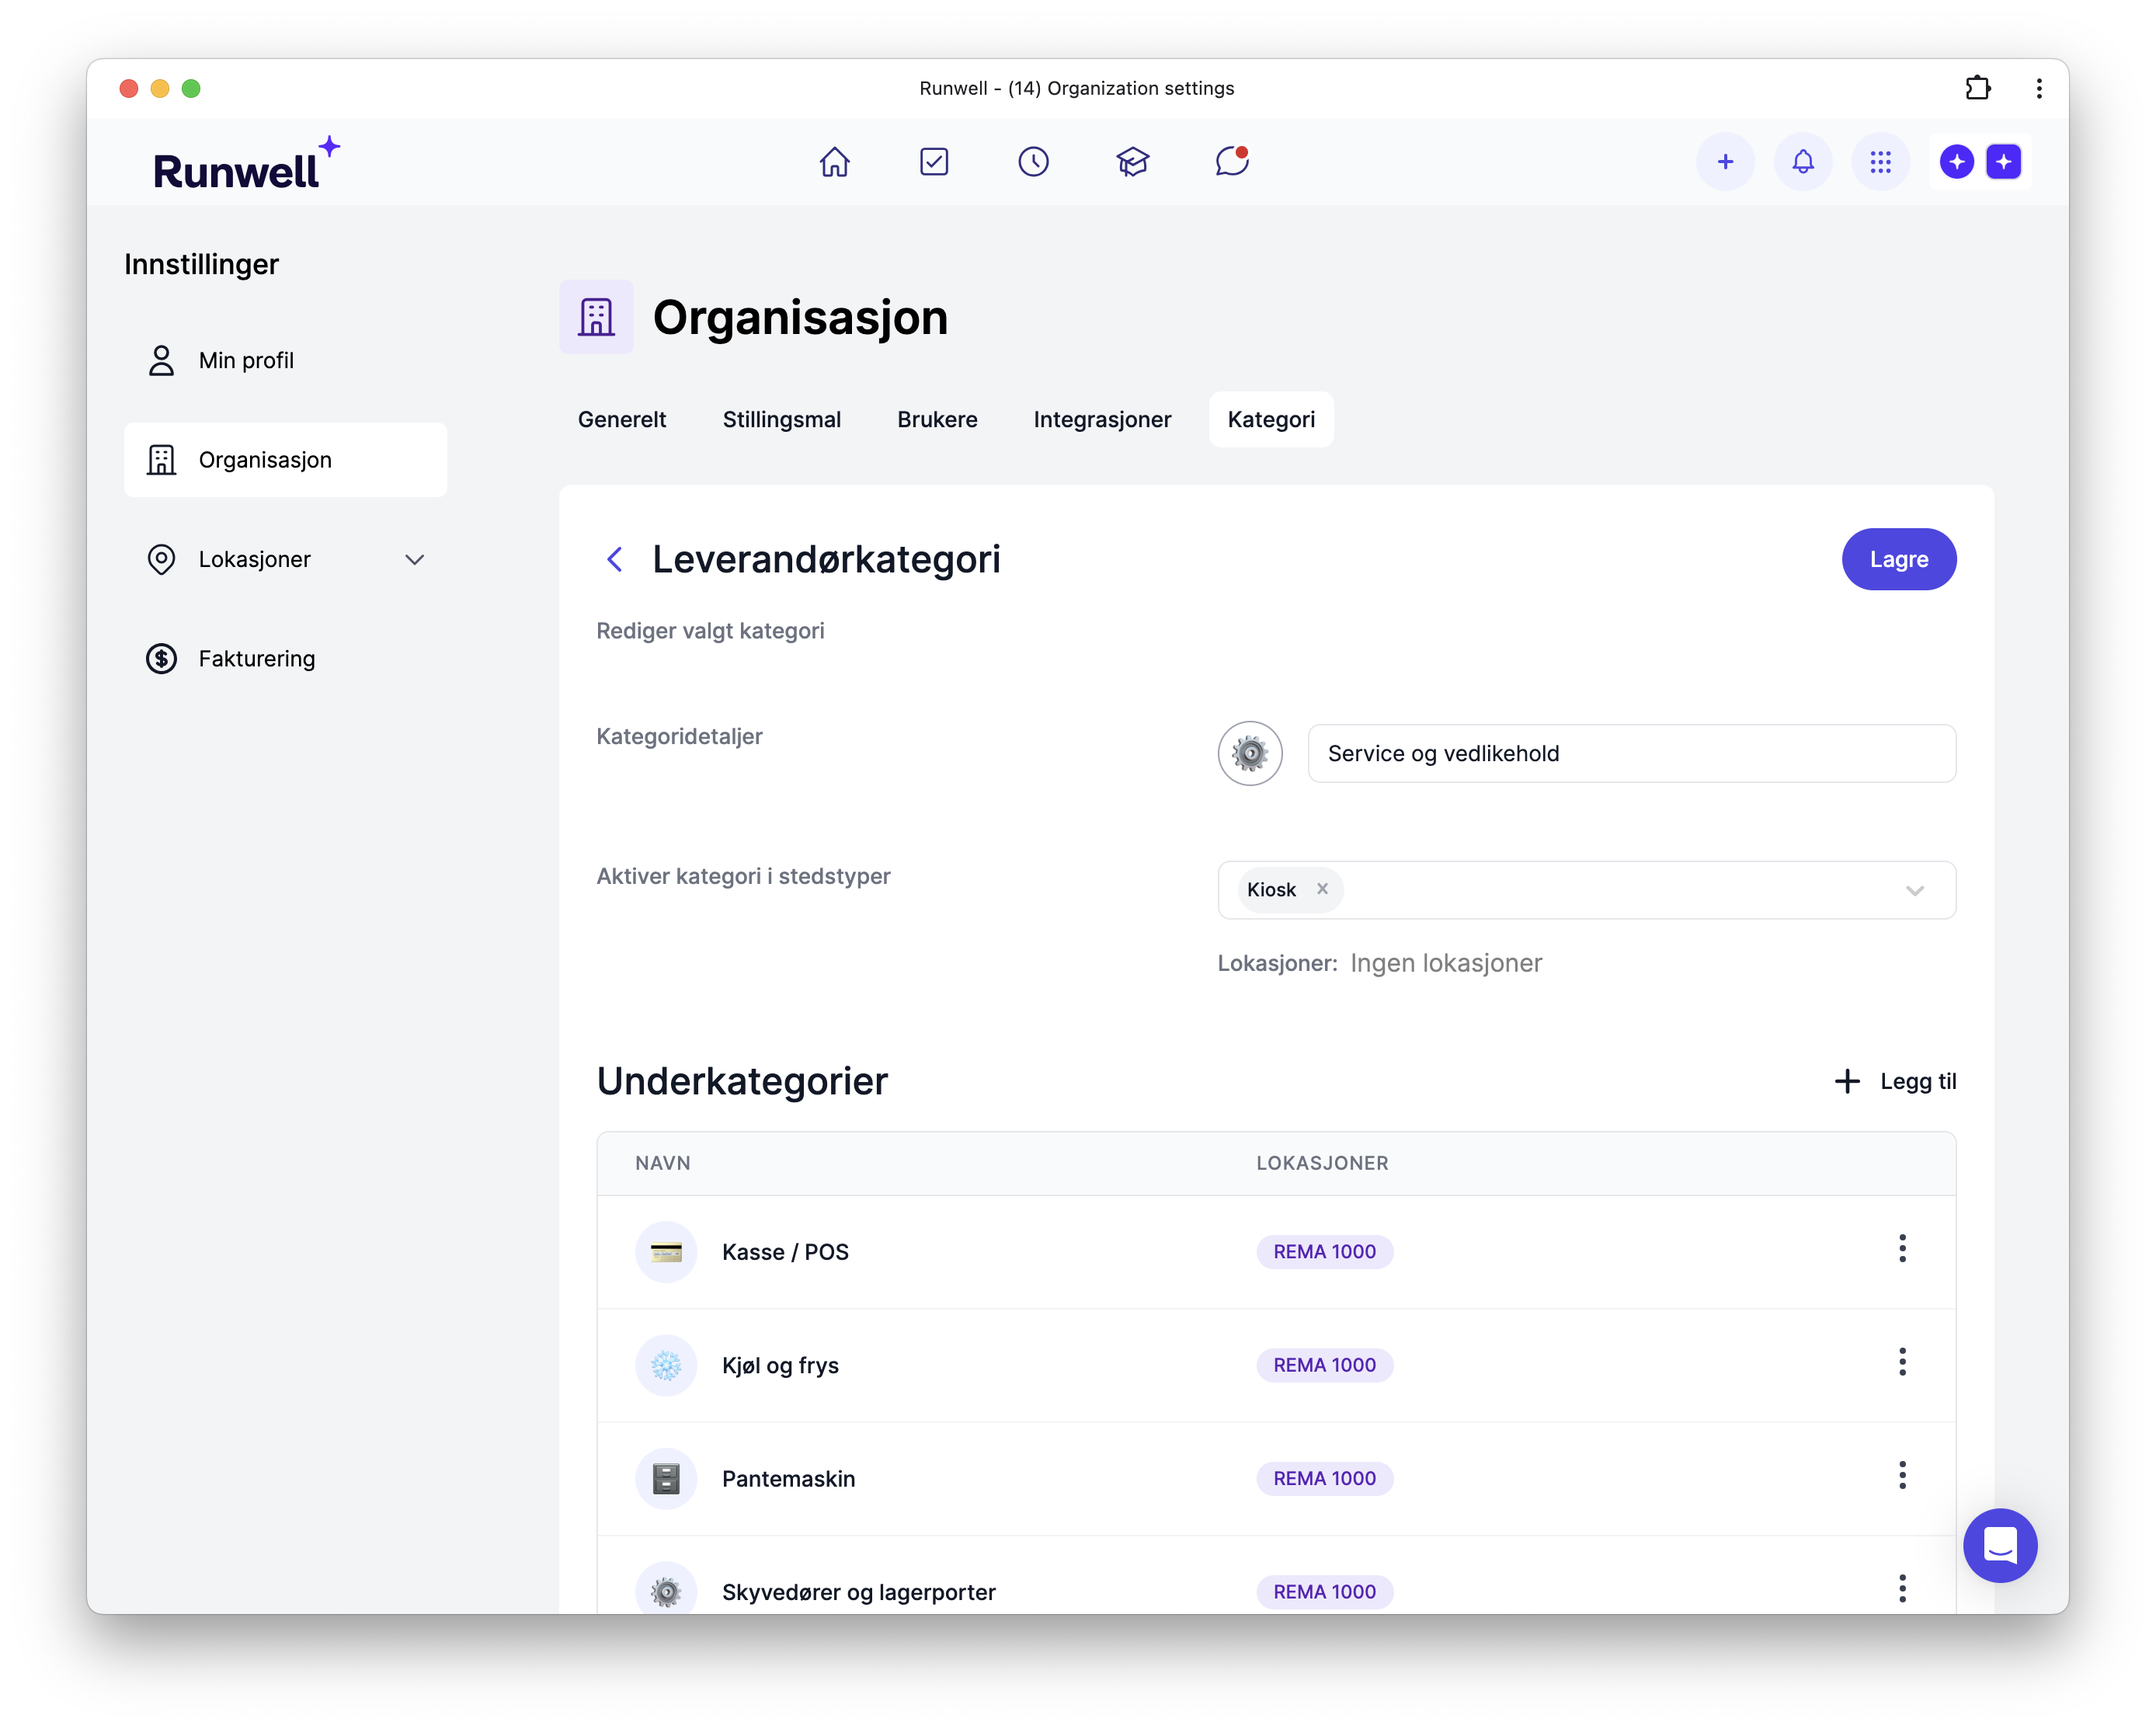Image resolution: width=2156 pixels, height=1729 pixels.
Task: Switch to the Stillingsmal tab
Action: [x=781, y=420]
